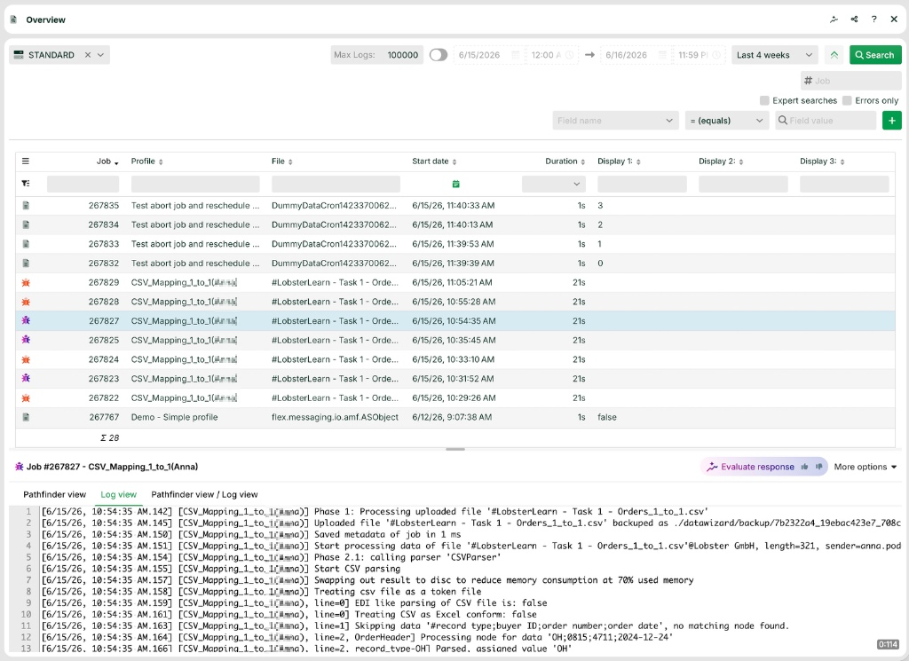
Task: Click the document icon for job 267833
Action: click(26, 244)
